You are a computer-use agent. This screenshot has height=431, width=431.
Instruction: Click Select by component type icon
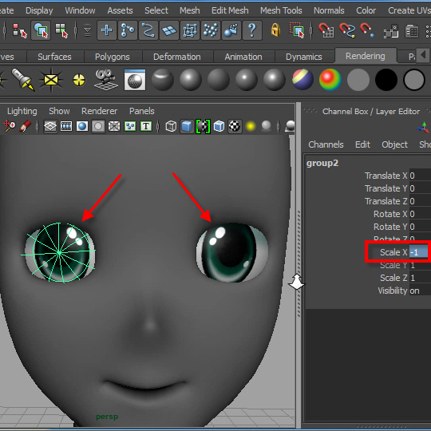pos(61,30)
